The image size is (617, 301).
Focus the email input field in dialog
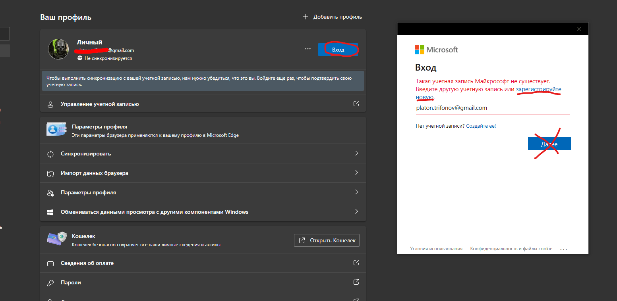click(493, 108)
